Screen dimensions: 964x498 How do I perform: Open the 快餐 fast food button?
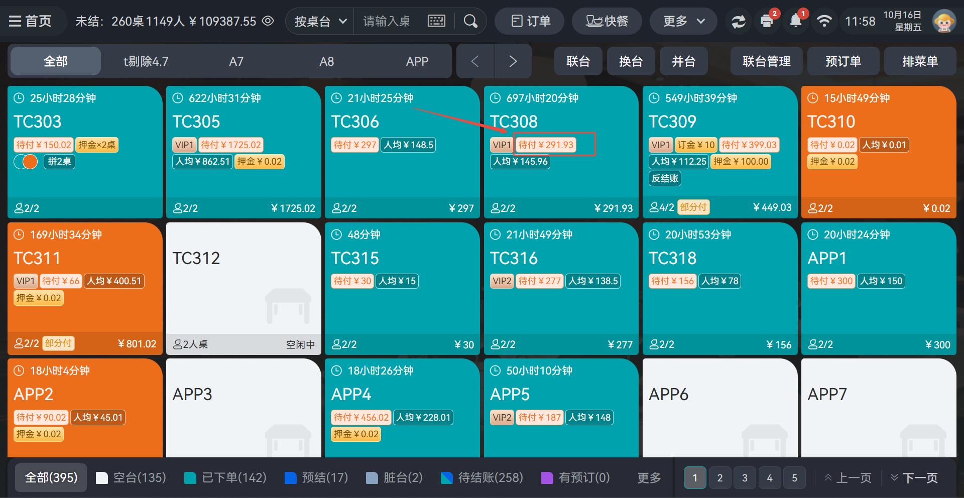607,21
